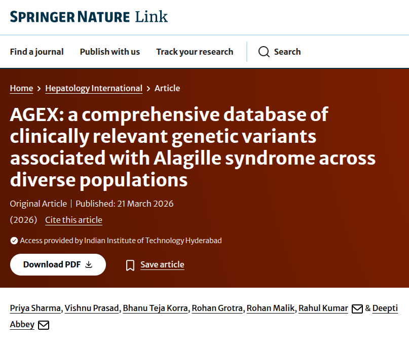Open the Find a journal menu

pyautogui.click(x=36, y=52)
